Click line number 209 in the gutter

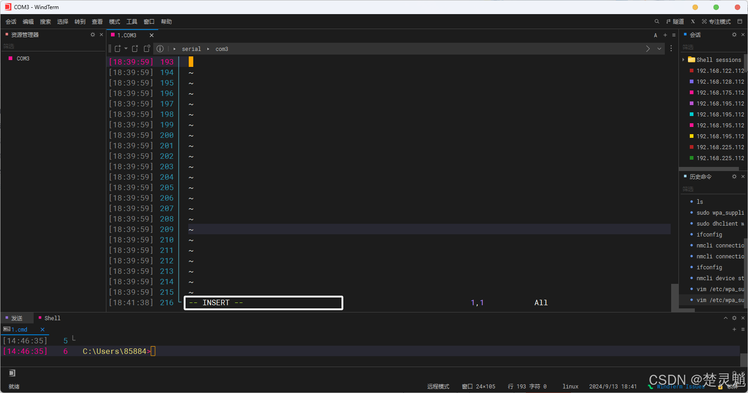click(167, 229)
